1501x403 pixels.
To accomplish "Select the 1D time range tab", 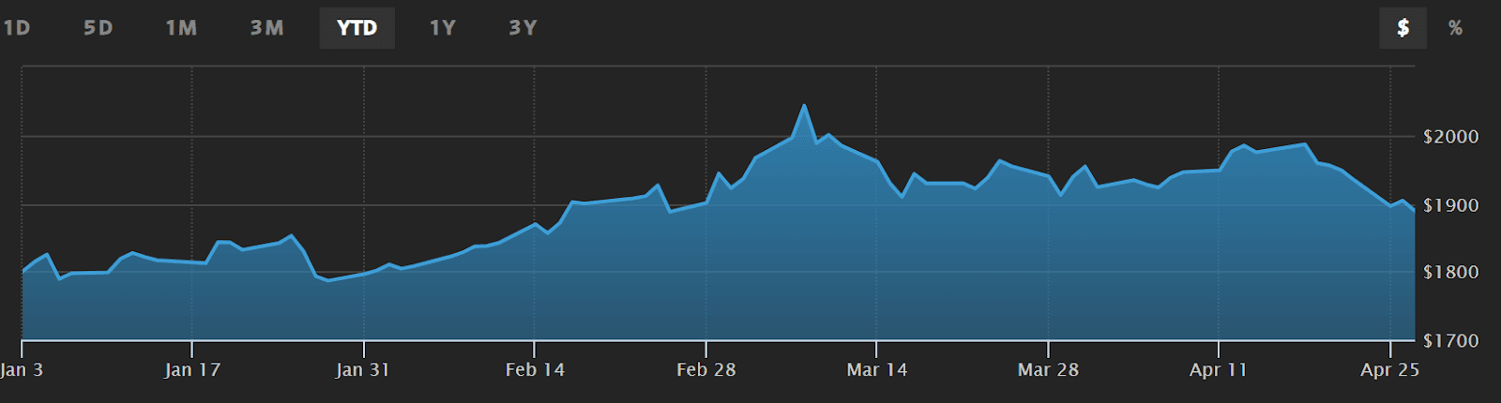I will 17,28.
